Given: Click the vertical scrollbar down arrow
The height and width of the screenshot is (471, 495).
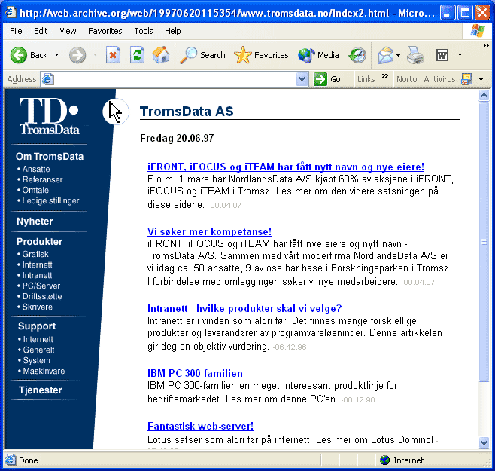Looking at the screenshot, I should 484,442.
